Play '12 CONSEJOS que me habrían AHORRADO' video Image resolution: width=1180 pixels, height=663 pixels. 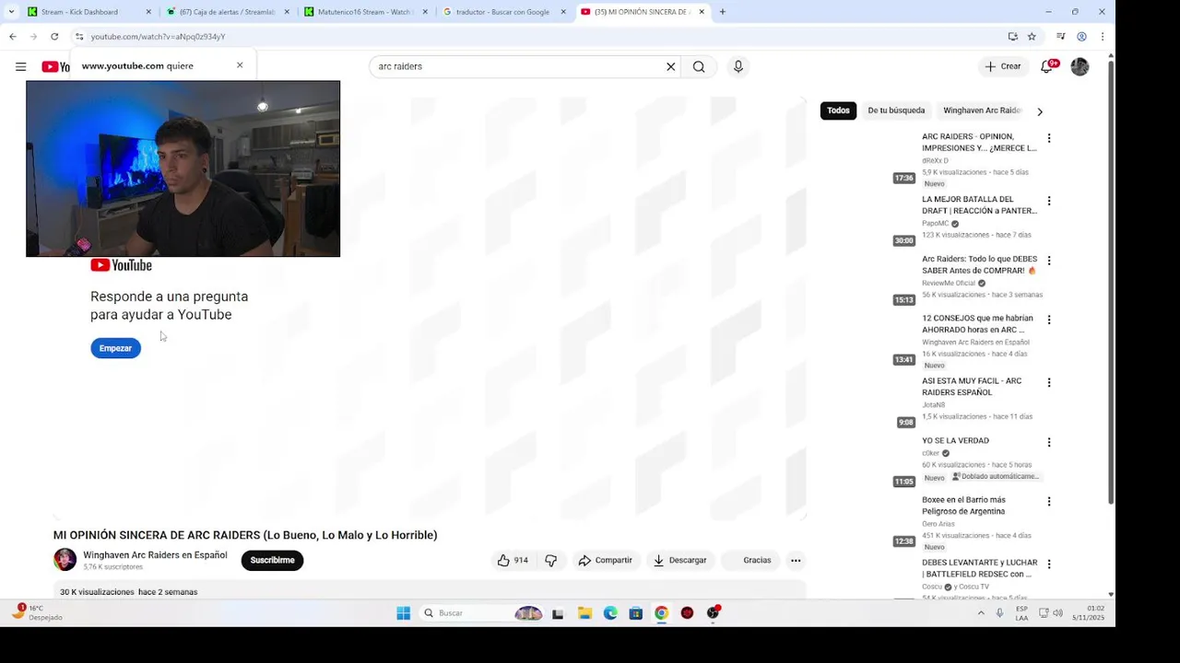click(977, 323)
